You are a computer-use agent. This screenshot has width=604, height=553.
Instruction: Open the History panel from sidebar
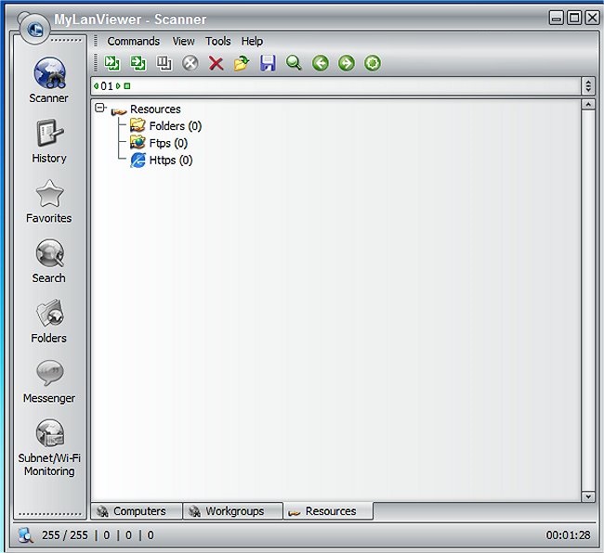[x=49, y=141]
